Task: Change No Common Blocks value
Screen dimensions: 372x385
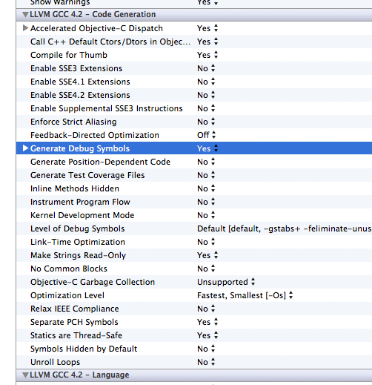Action: coord(206,269)
